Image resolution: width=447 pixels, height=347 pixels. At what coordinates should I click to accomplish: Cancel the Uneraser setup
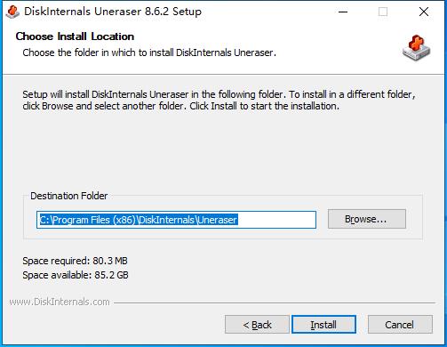click(x=400, y=325)
